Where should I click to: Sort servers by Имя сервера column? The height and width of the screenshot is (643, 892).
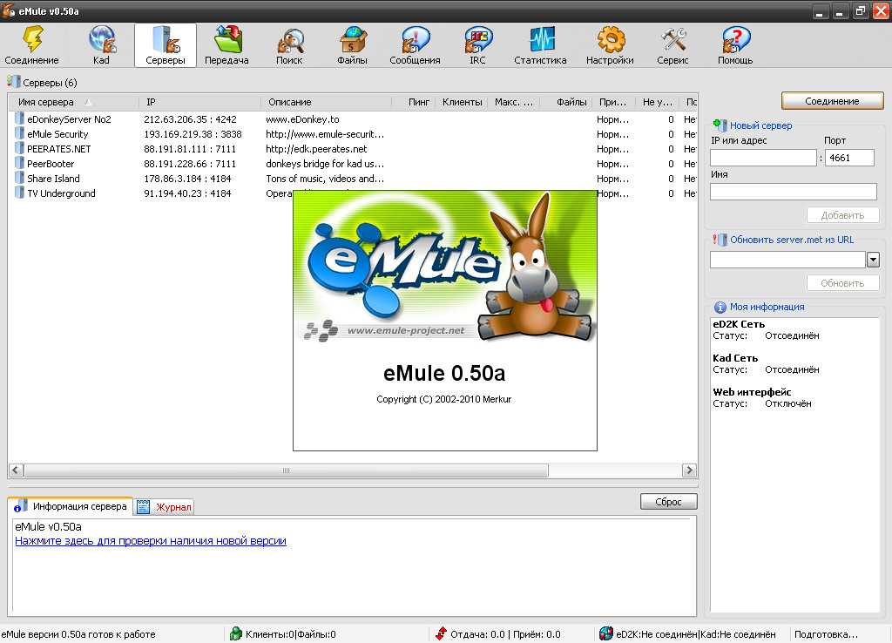(x=73, y=102)
